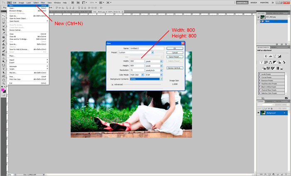Open the Width units dropdown
The height and width of the screenshot is (176, 291).
[x=161, y=61]
